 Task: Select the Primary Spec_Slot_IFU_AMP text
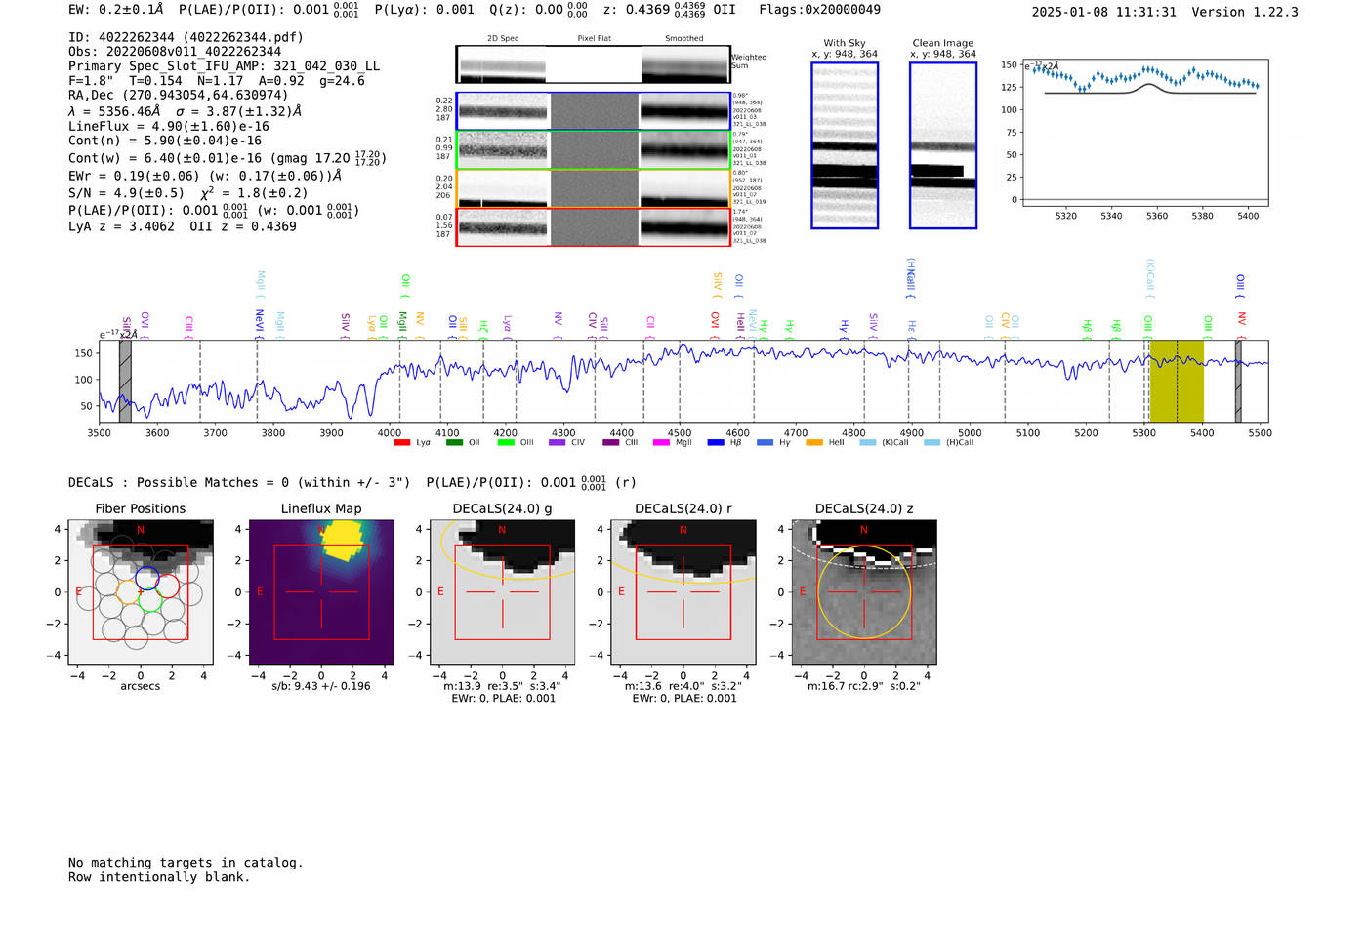(225, 66)
